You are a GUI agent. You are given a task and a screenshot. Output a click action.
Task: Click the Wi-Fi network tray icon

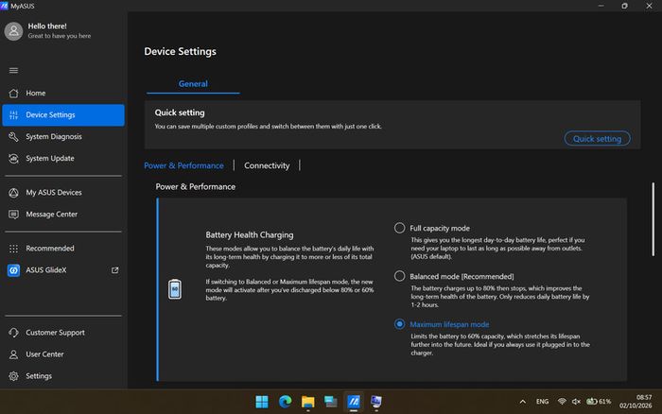point(562,402)
